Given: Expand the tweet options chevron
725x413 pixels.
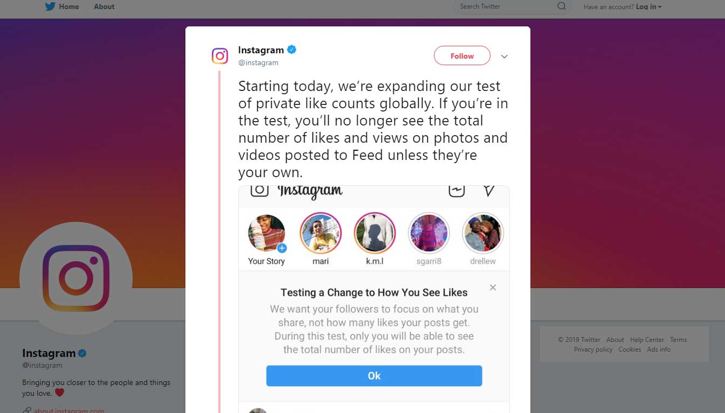Looking at the screenshot, I should [x=505, y=57].
